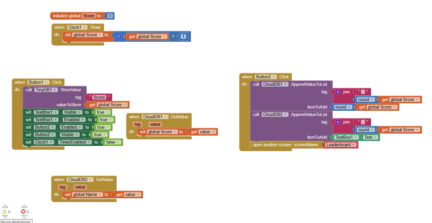Click the red error circle icon
Image resolution: width=432 pixels, height=223 pixels.
point(24,212)
